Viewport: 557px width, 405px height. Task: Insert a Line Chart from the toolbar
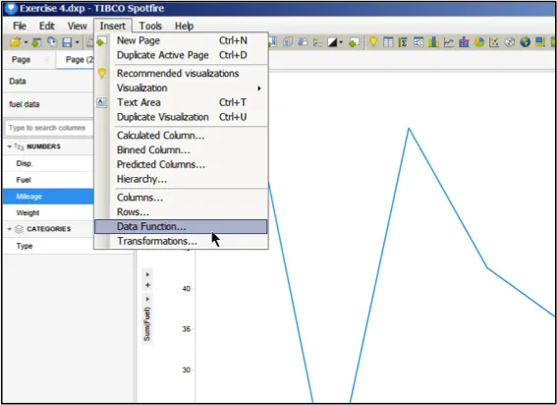point(449,42)
